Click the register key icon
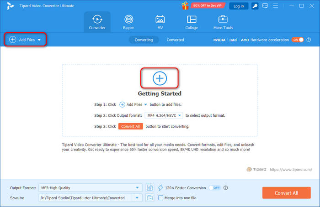This screenshot has width=320, height=207. pyautogui.click(x=255, y=6)
